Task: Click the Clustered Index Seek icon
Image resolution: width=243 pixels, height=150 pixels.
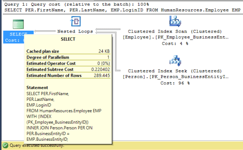Action: click(x=175, y=60)
